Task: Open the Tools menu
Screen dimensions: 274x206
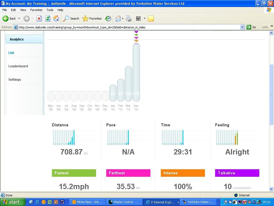Action: pos(50,10)
